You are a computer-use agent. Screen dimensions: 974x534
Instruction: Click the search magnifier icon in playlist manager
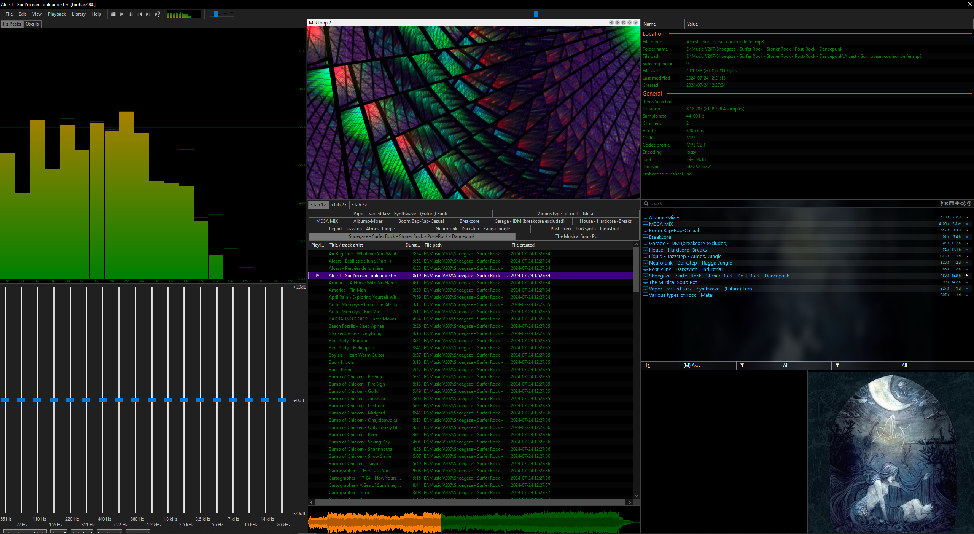[646, 204]
